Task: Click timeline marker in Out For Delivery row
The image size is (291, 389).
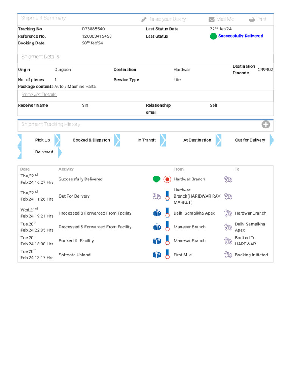Action: [167, 196]
